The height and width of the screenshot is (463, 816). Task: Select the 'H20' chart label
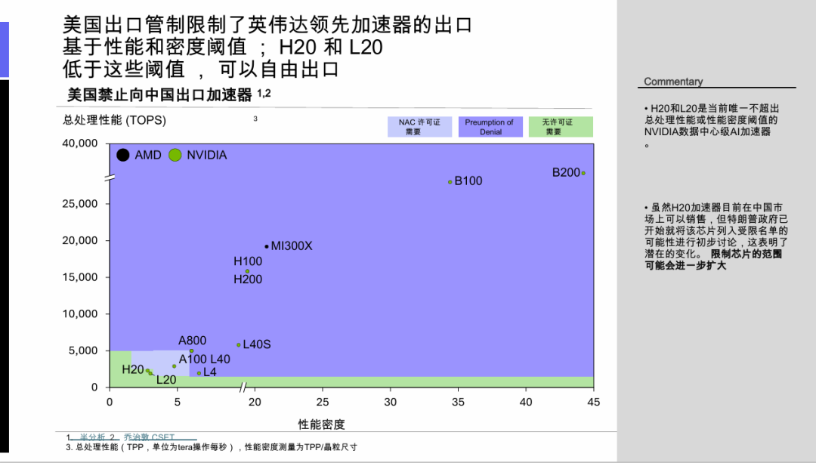[133, 369]
